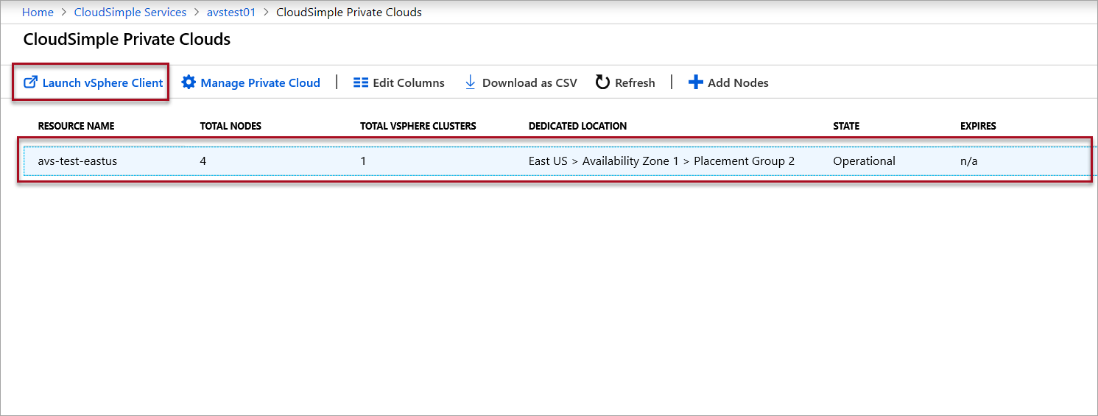The width and height of the screenshot is (1098, 416).
Task: Sort by TOTAL VSPHERE CLUSTERS column header
Action: 418,126
